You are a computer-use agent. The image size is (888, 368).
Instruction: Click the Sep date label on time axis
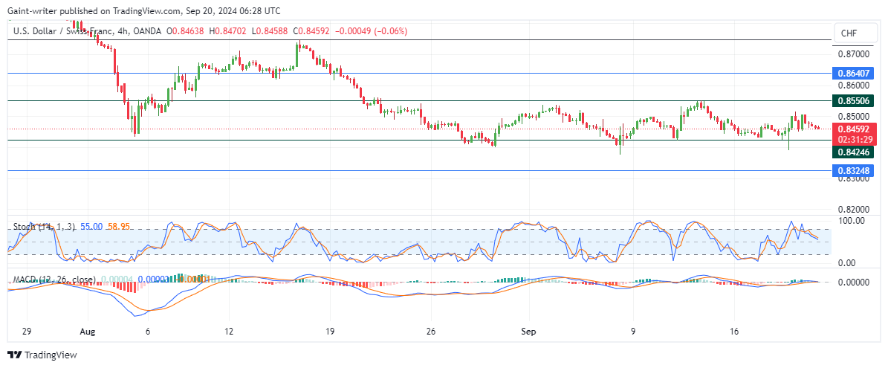click(x=529, y=332)
